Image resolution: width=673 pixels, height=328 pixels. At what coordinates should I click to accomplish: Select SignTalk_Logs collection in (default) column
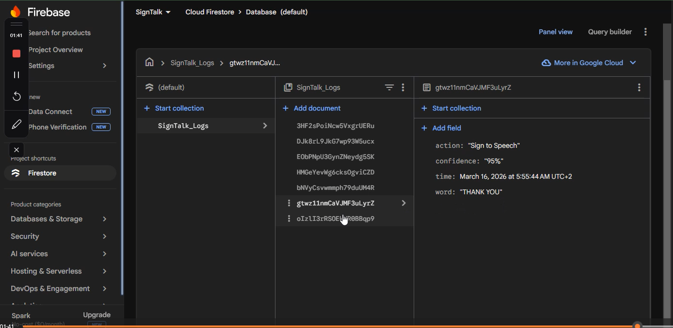(x=206, y=126)
